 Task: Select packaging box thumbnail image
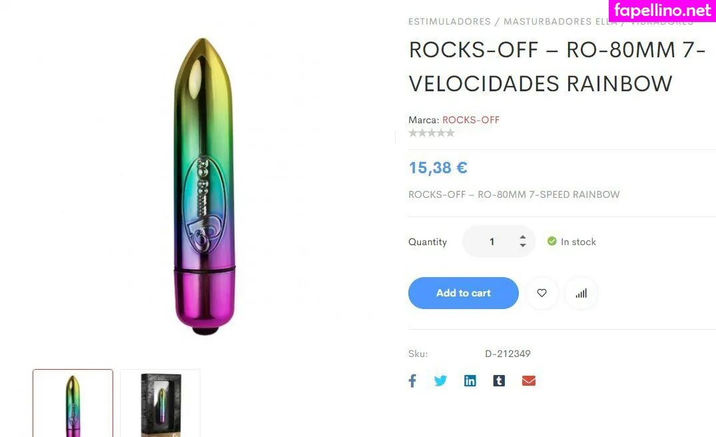(161, 403)
